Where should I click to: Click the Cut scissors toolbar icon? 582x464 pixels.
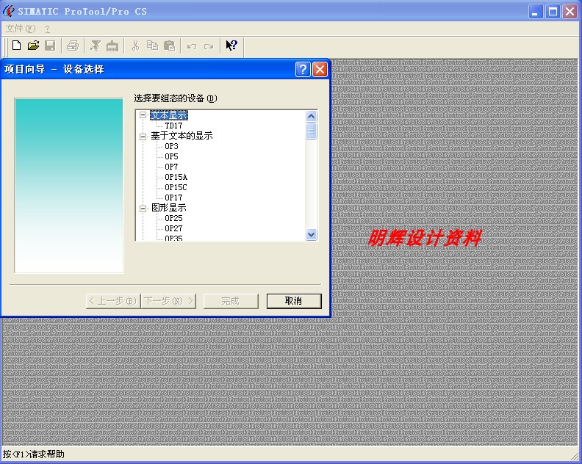click(x=135, y=46)
